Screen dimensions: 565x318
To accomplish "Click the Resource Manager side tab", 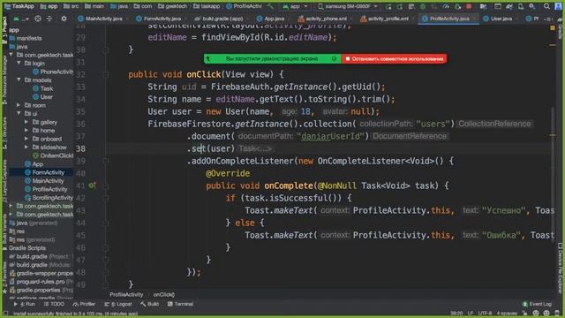I will [4, 79].
